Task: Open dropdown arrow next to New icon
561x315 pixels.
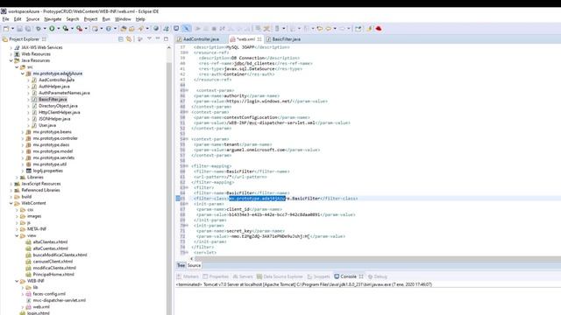Action: 12,29
